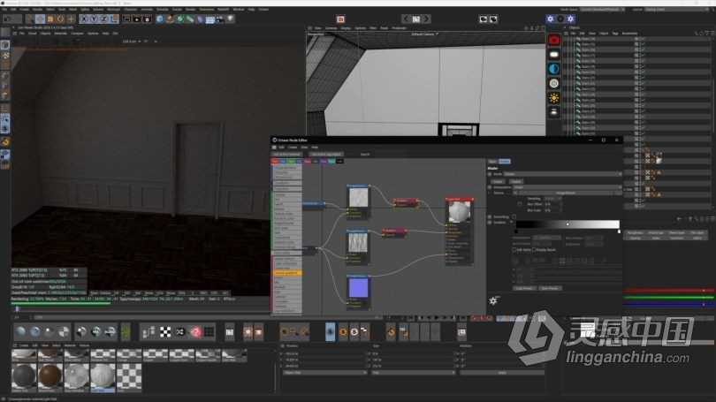This screenshot has height=402, width=716.
Task: Click Get active material button
Action: click(x=287, y=155)
